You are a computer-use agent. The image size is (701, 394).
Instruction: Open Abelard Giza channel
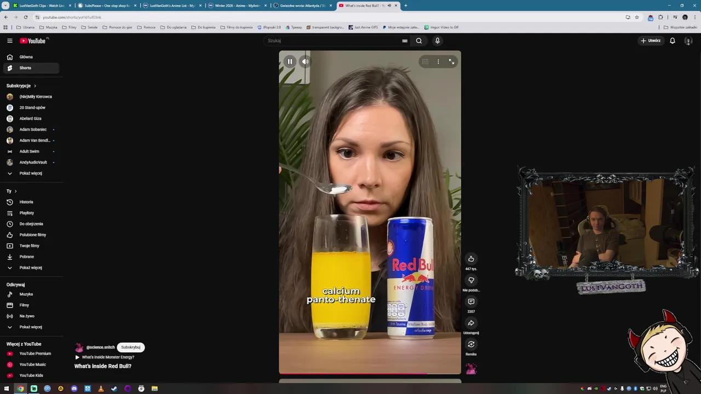tap(31, 119)
